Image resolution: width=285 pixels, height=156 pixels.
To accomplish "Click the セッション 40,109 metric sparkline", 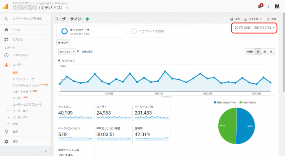I will coord(75,117).
